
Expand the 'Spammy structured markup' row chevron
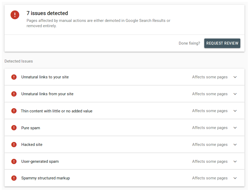[x=235, y=178]
